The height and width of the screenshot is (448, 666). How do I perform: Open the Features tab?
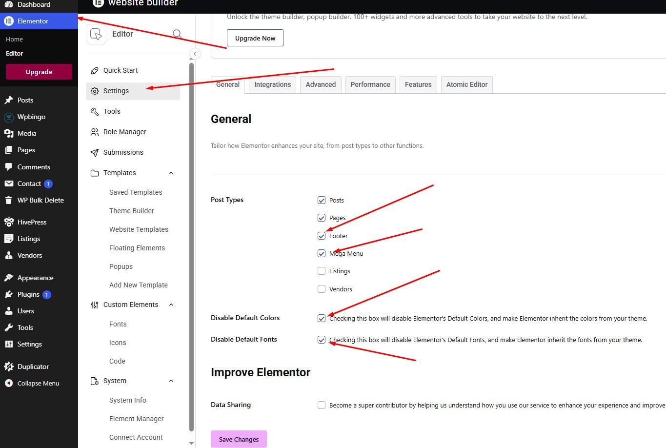418,84
